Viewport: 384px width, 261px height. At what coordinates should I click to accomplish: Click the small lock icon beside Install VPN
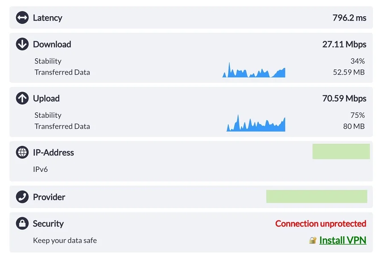point(313,241)
